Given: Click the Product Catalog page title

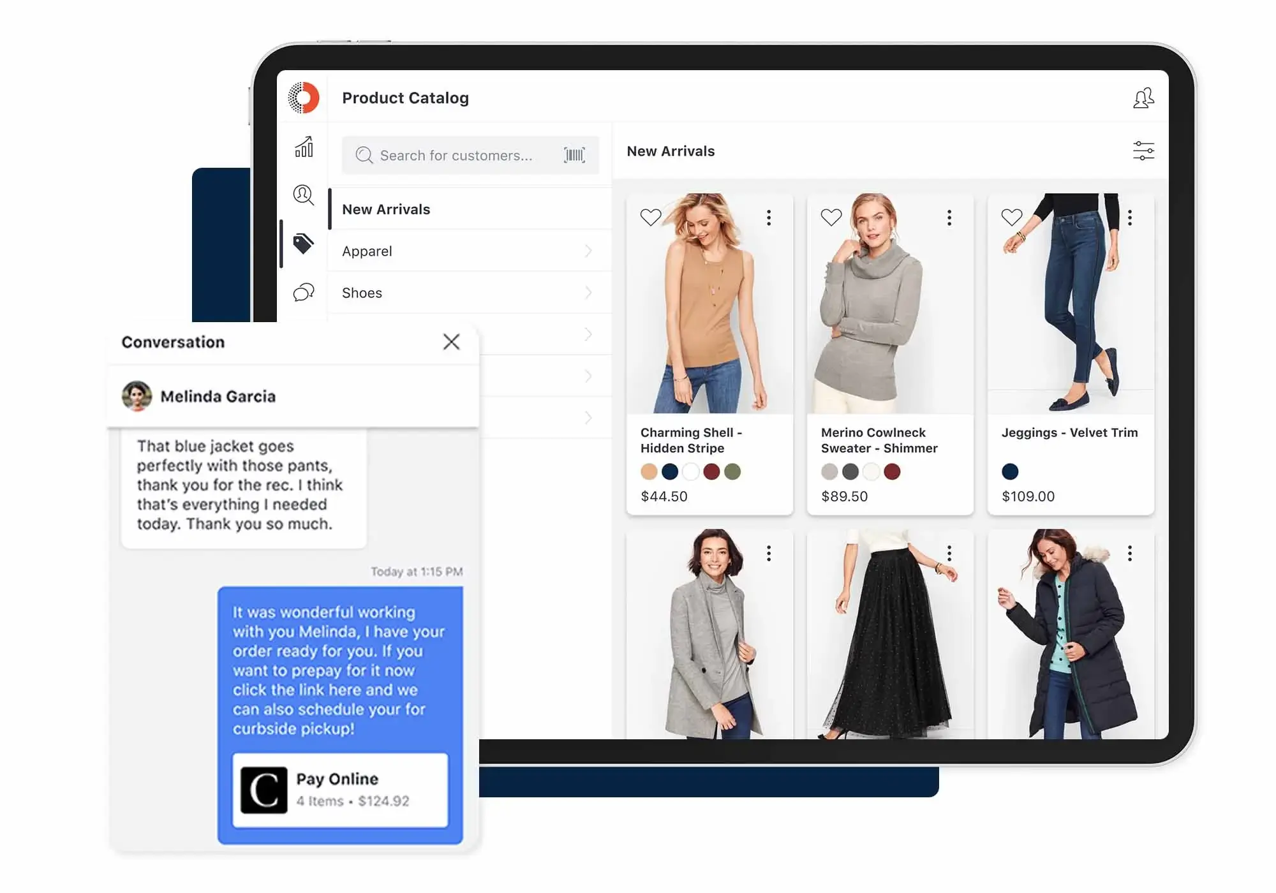Looking at the screenshot, I should coord(405,98).
